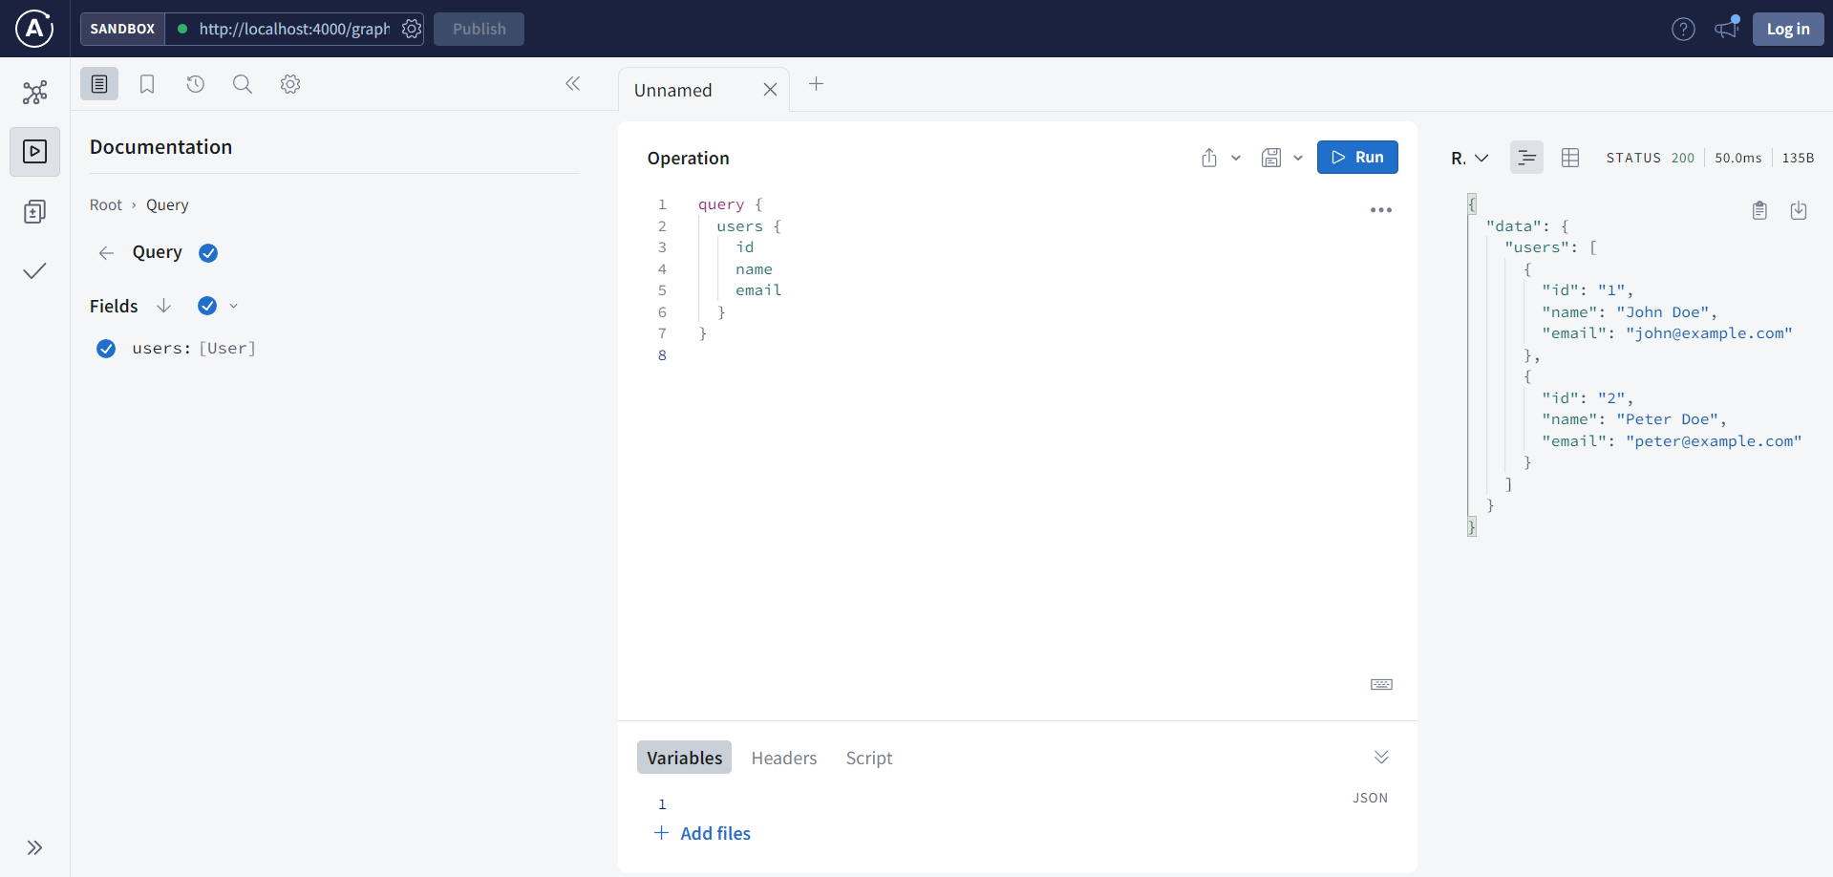Open the users: [User] field
This screenshot has height=877, width=1833.
pos(194,349)
